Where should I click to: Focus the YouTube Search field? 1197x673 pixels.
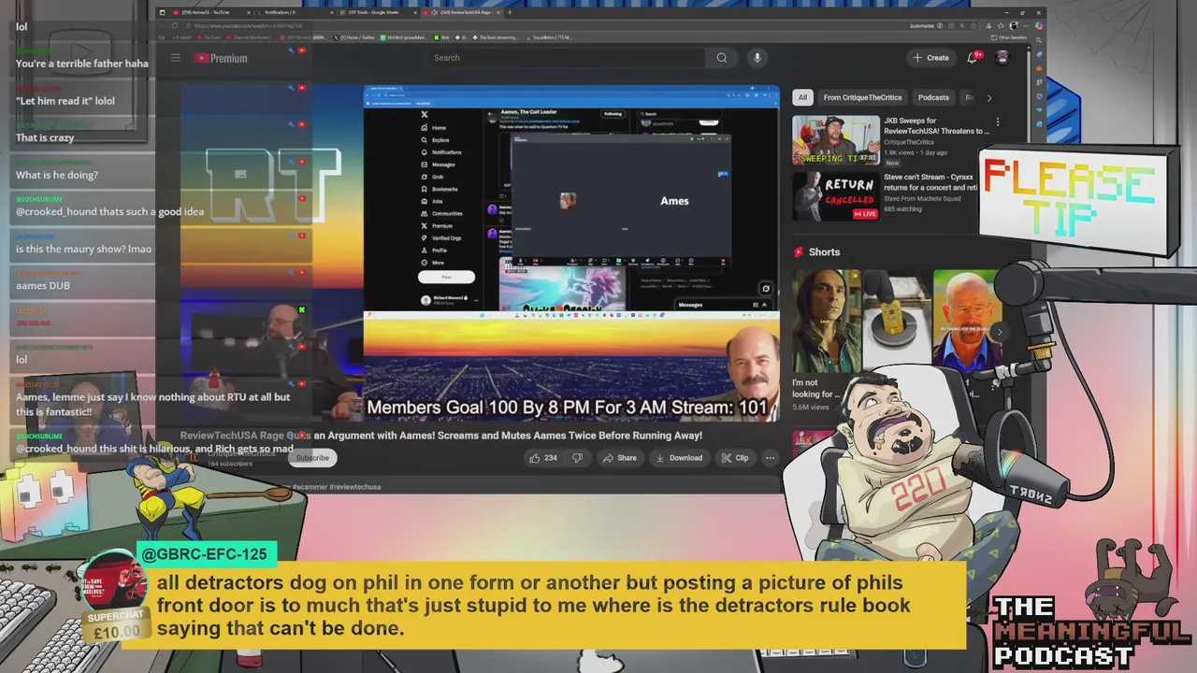[x=566, y=58]
